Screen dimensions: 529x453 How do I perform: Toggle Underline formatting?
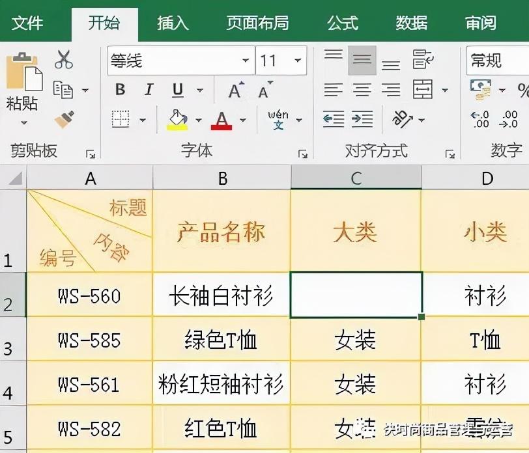[x=178, y=90]
